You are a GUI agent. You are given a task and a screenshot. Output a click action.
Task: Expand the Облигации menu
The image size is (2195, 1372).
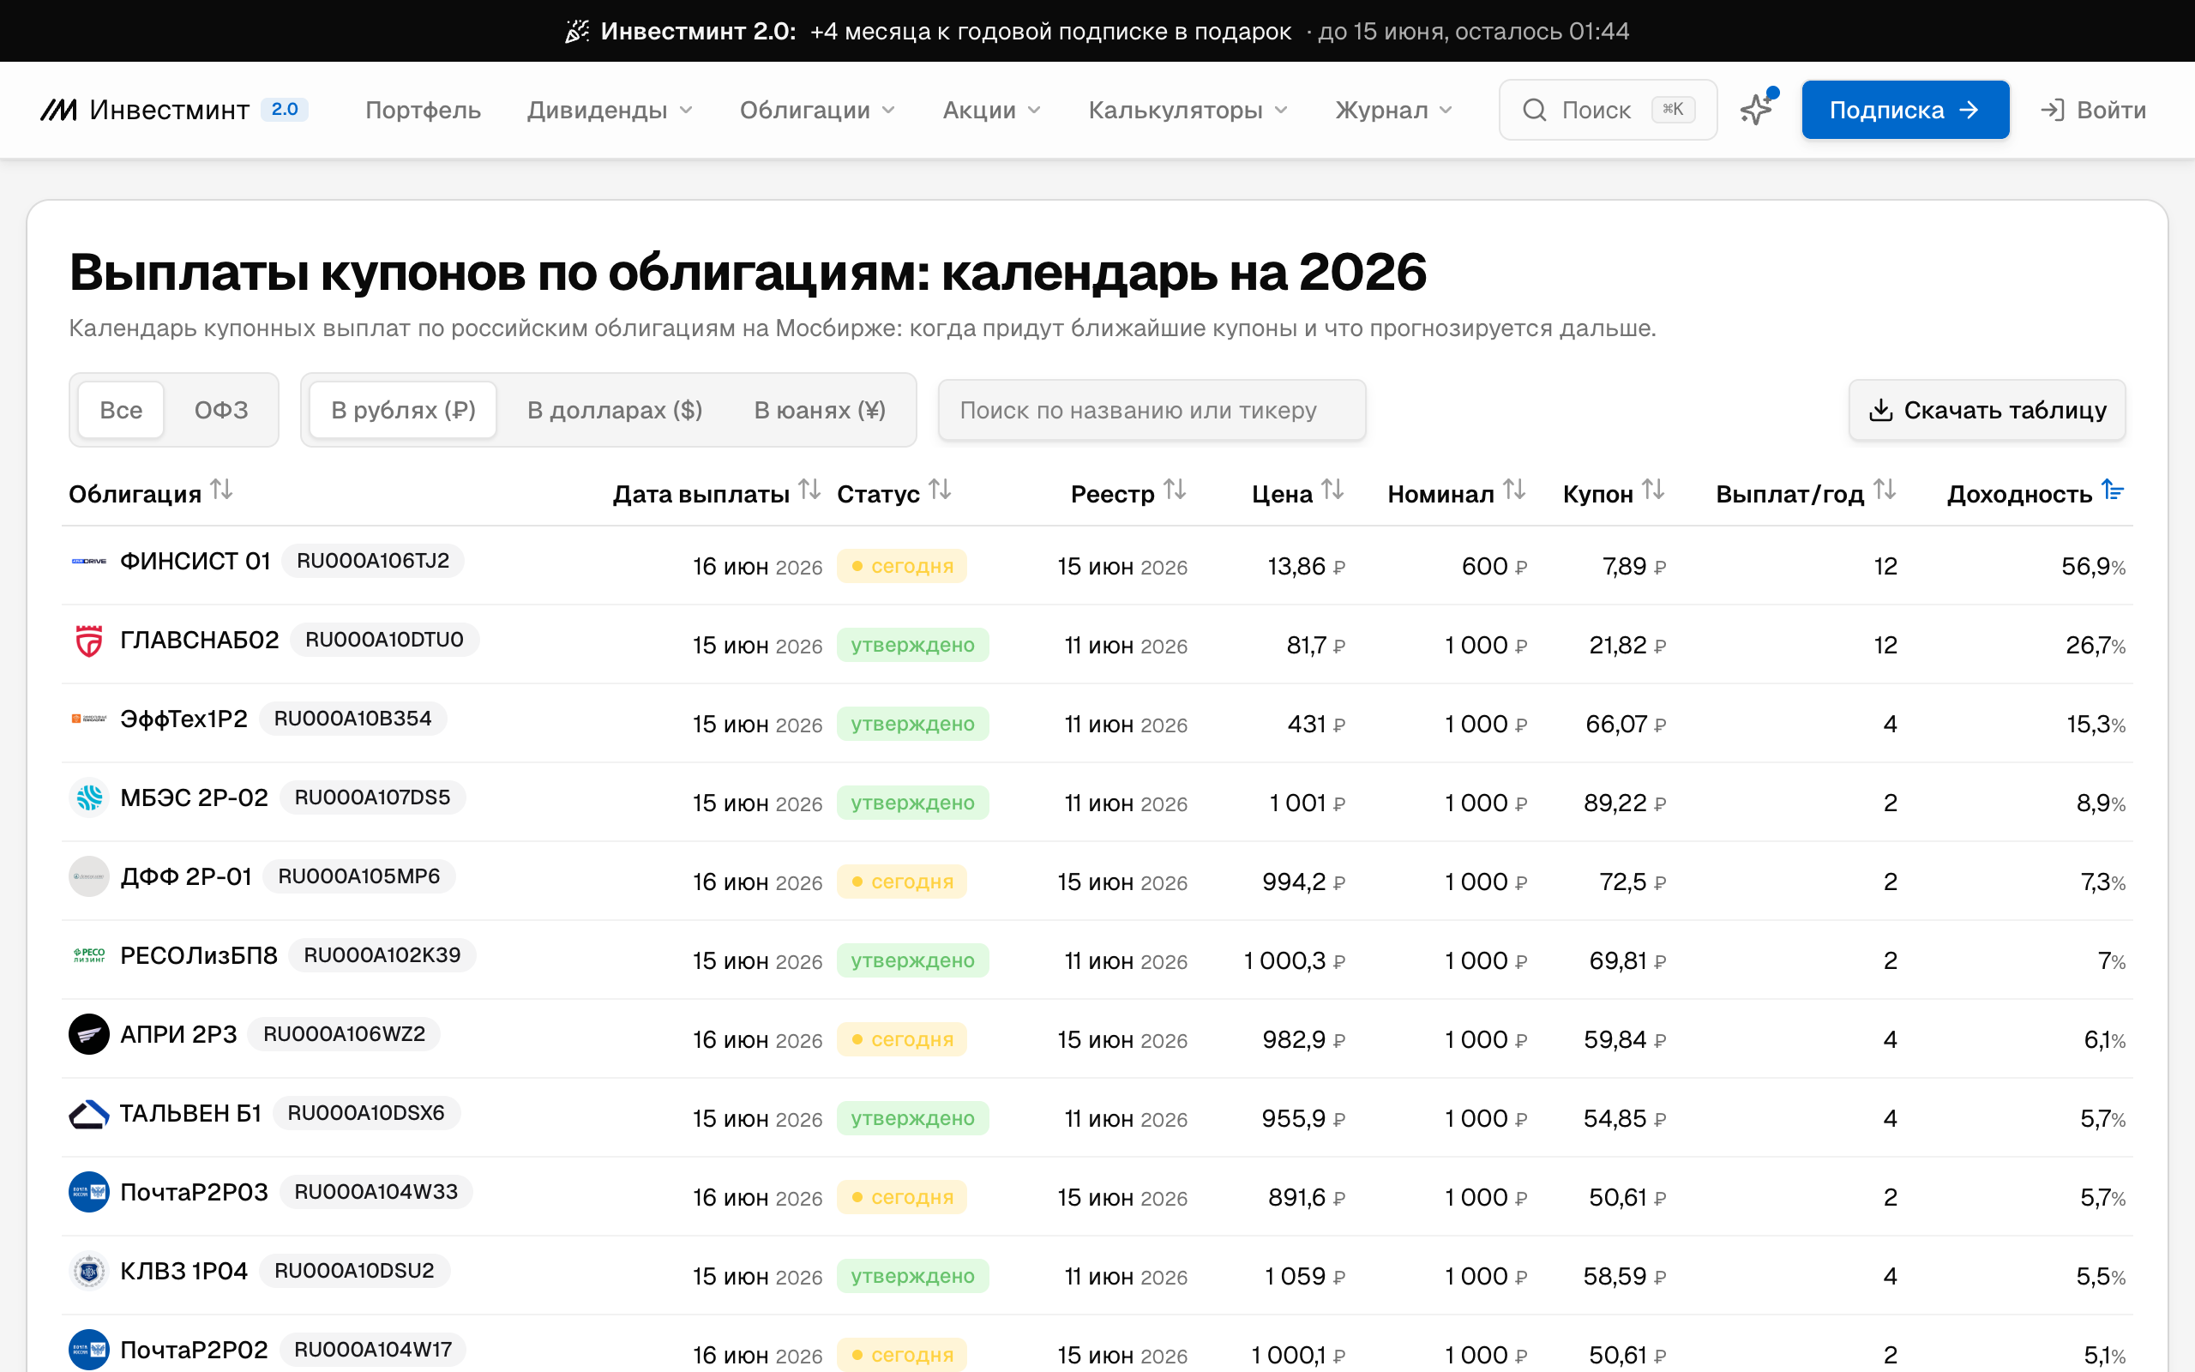pos(818,110)
